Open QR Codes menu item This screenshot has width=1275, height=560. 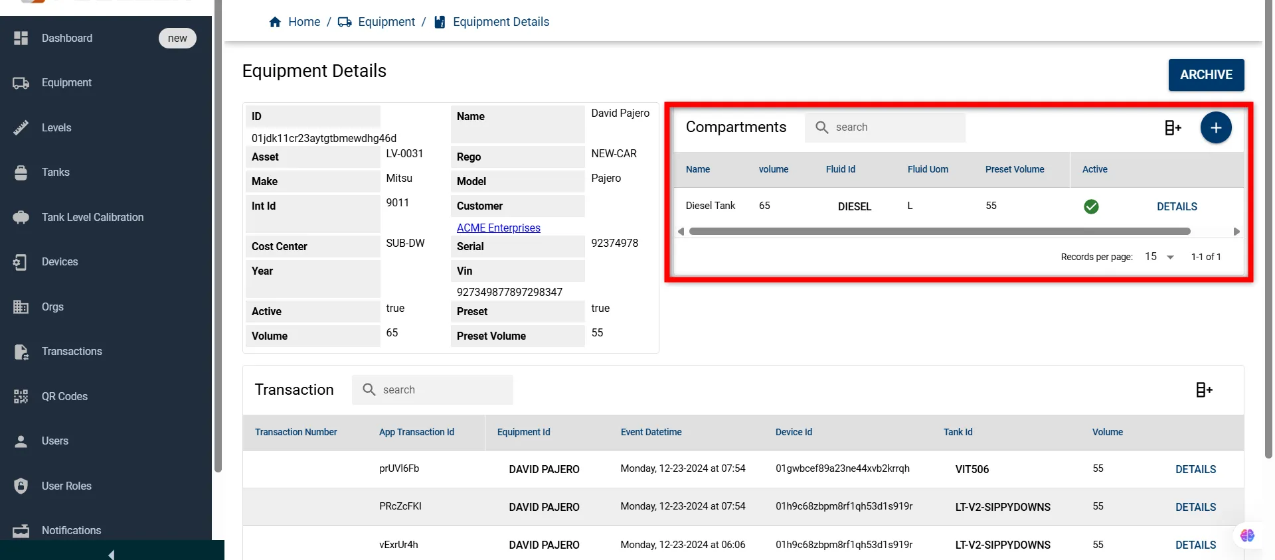pyautogui.click(x=64, y=396)
